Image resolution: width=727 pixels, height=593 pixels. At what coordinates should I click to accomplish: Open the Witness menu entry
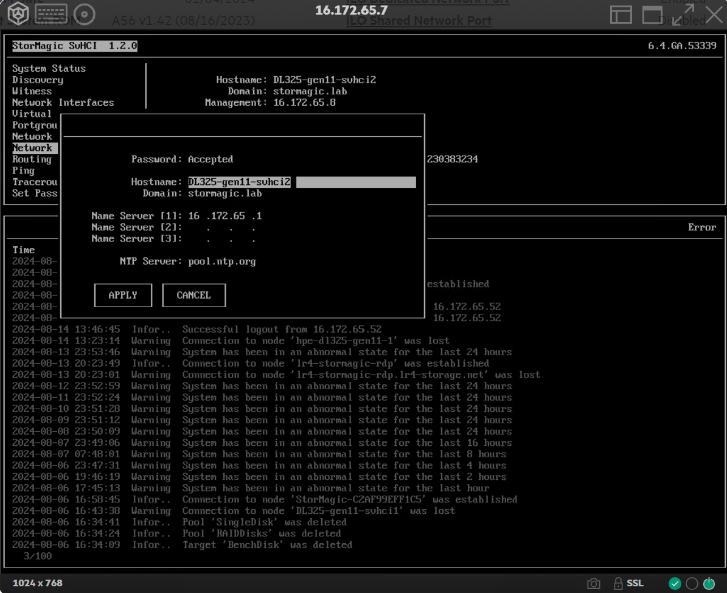coord(32,91)
